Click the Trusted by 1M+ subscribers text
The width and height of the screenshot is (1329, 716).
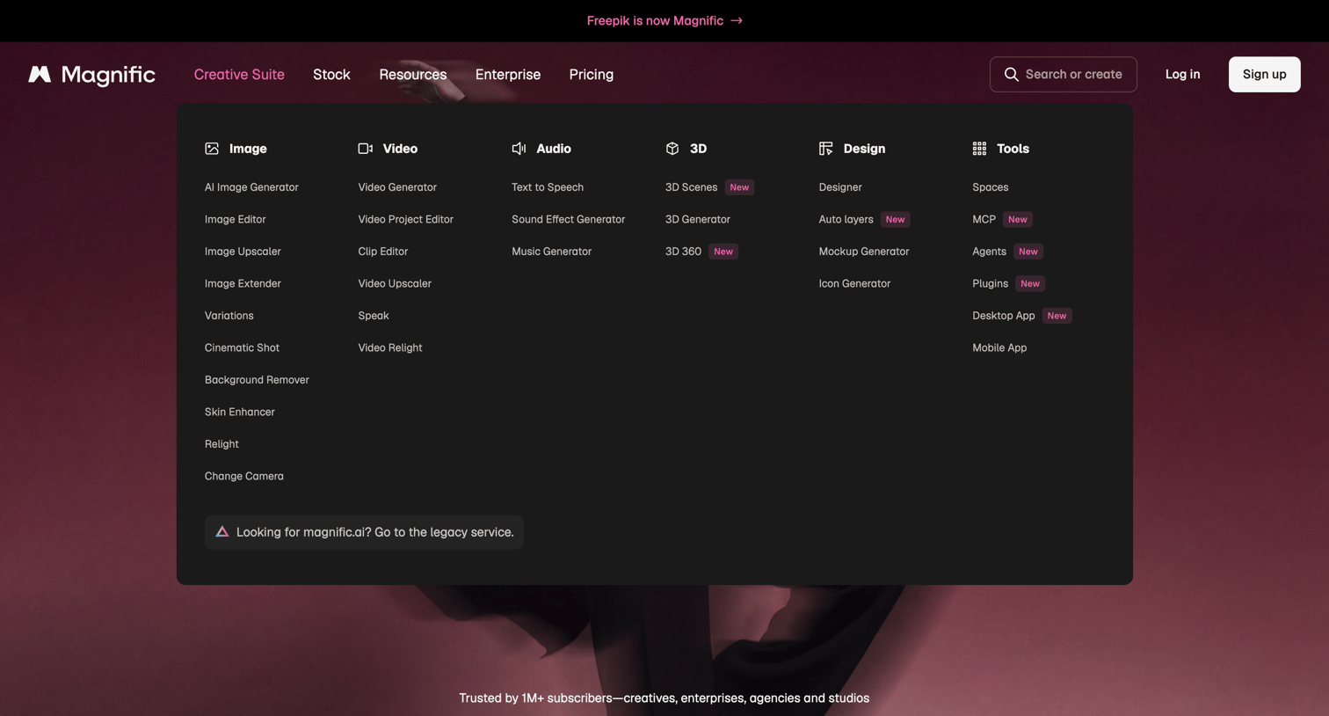tap(664, 698)
